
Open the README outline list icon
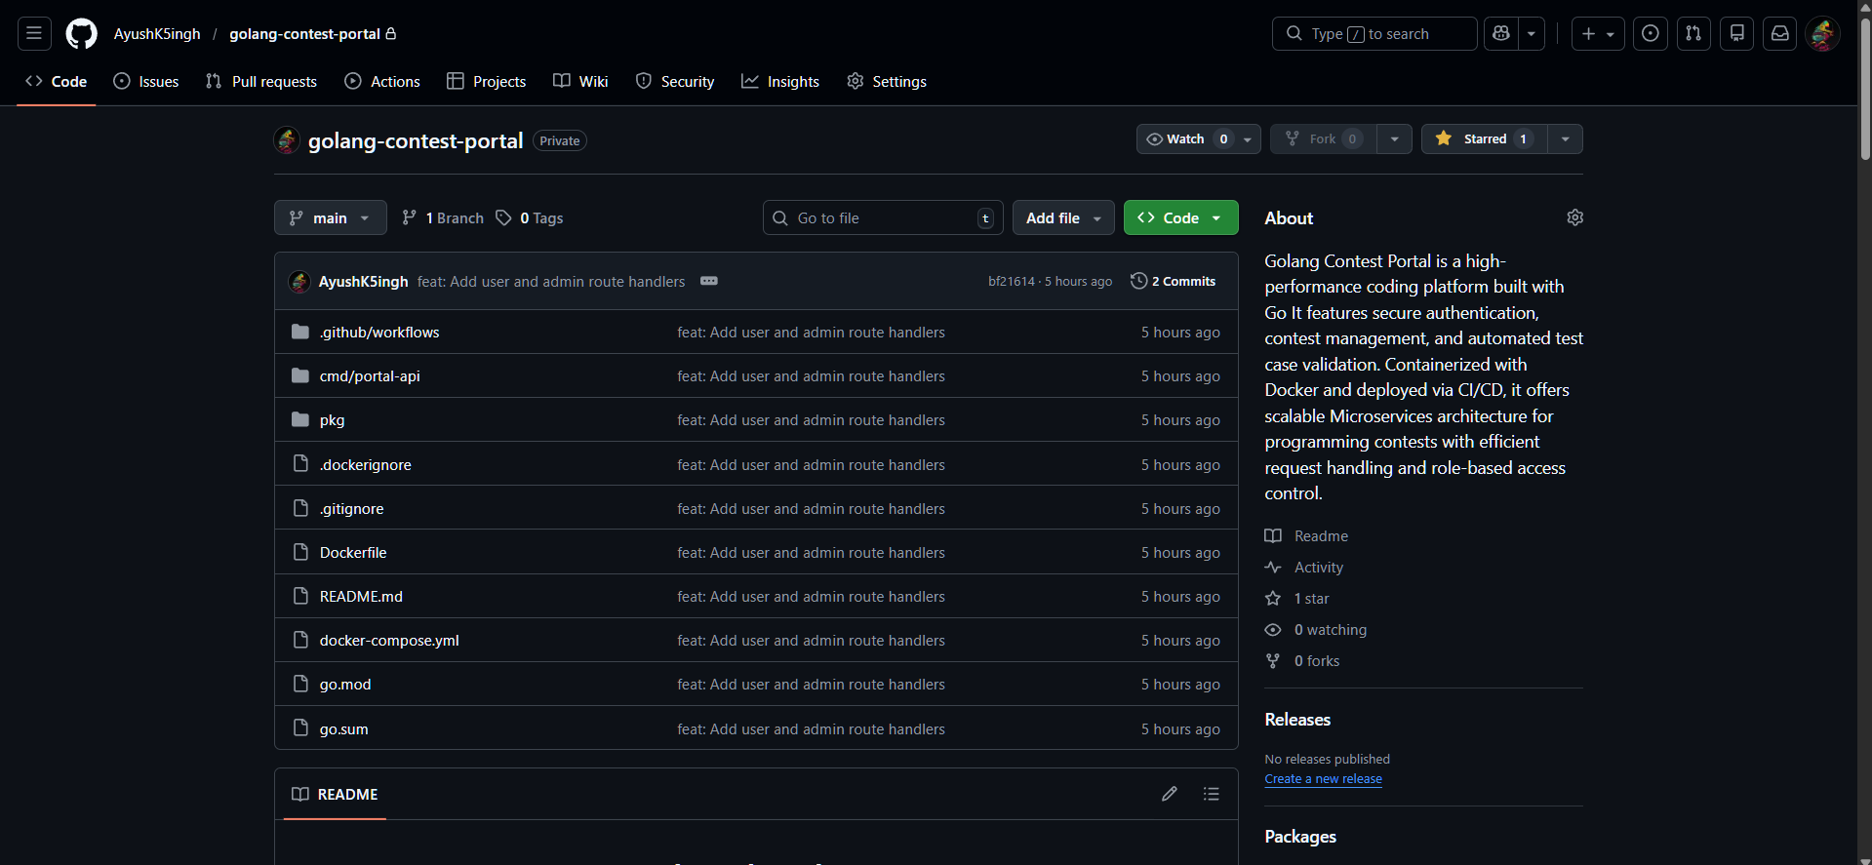point(1211,794)
